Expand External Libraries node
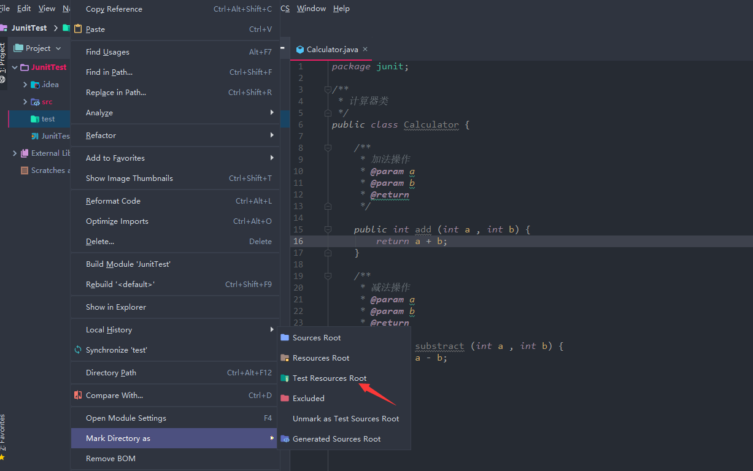 click(15, 153)
